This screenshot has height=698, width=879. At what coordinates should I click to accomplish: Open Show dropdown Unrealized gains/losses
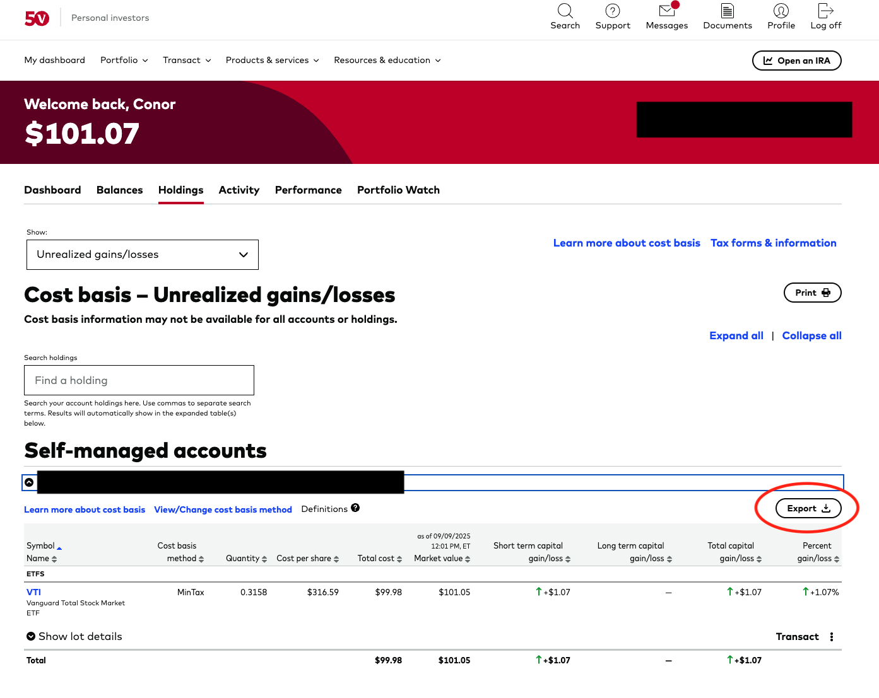click(143, 255)
